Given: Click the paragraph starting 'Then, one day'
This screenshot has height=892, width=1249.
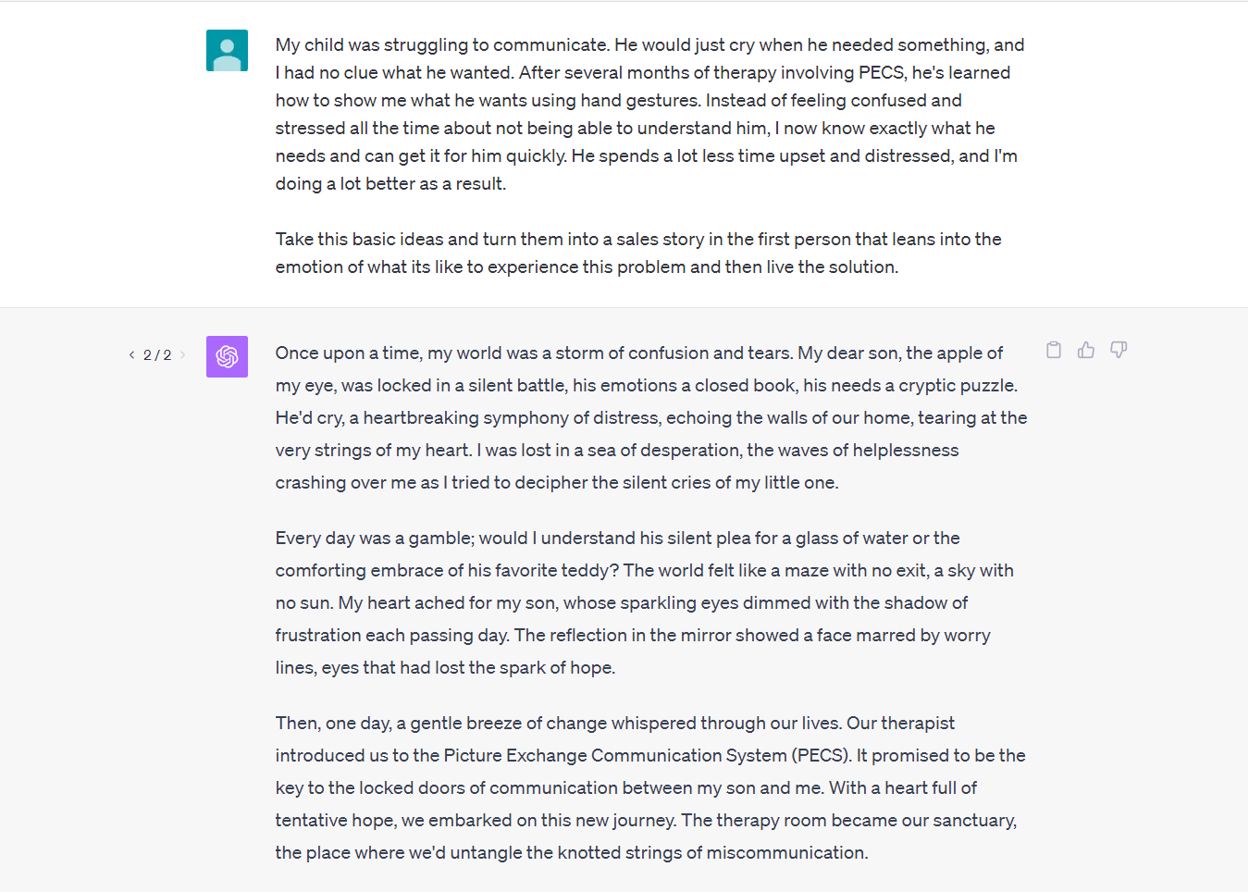Looking at the screenshot, I should pyautogui.click(x=649, y=787).
